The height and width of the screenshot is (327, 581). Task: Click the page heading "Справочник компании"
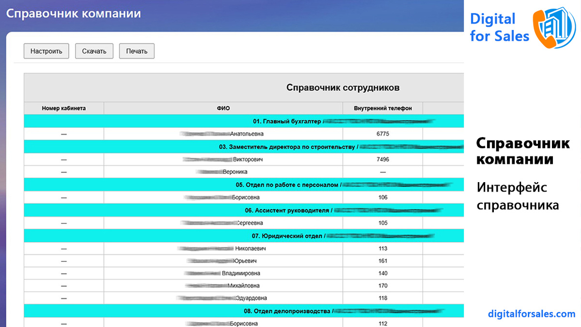tap(75, 14)
